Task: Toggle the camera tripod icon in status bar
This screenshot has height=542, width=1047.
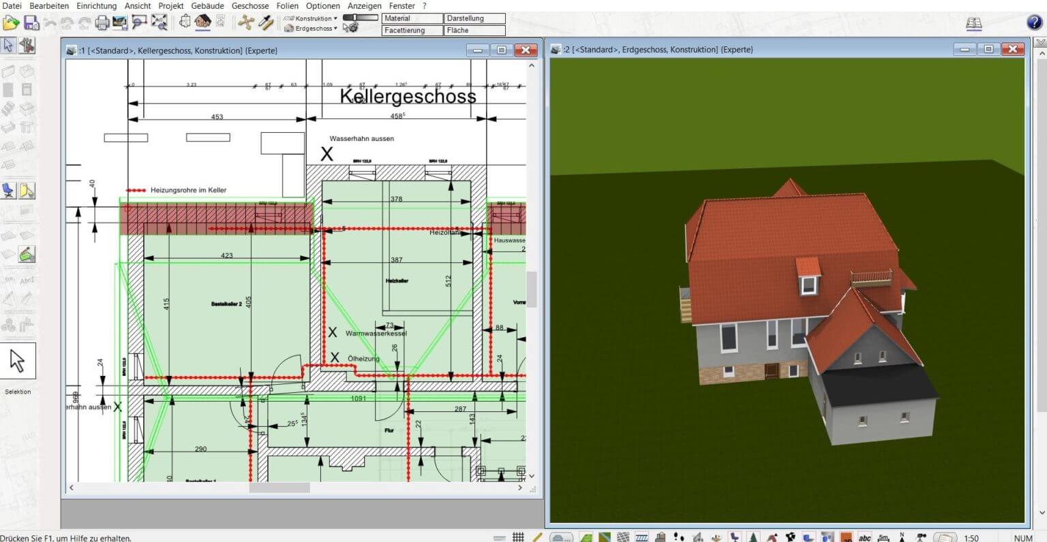Action: (922, 537)
